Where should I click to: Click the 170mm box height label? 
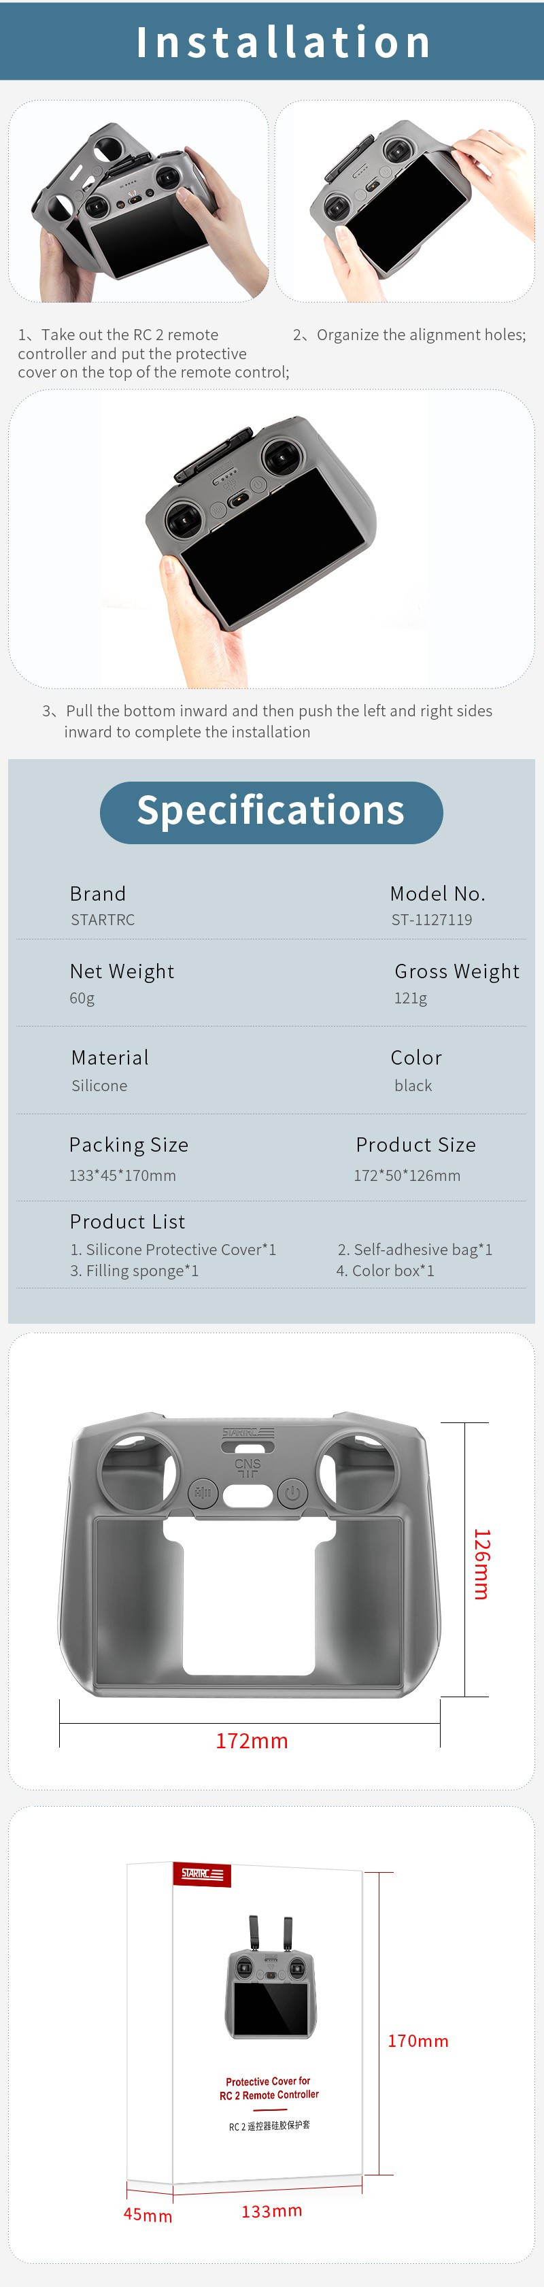[x=418, y=2041]
